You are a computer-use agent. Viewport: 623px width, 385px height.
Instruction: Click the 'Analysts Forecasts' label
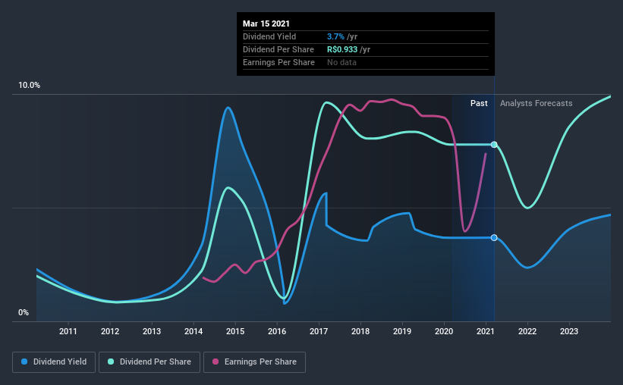[x=536, y=103]
